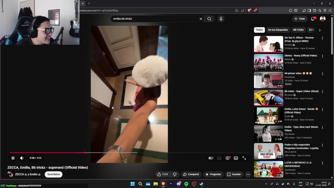Click the search magnifier button
The width and height of the screenshot is (334, 188).
click(x=209, y=19)
